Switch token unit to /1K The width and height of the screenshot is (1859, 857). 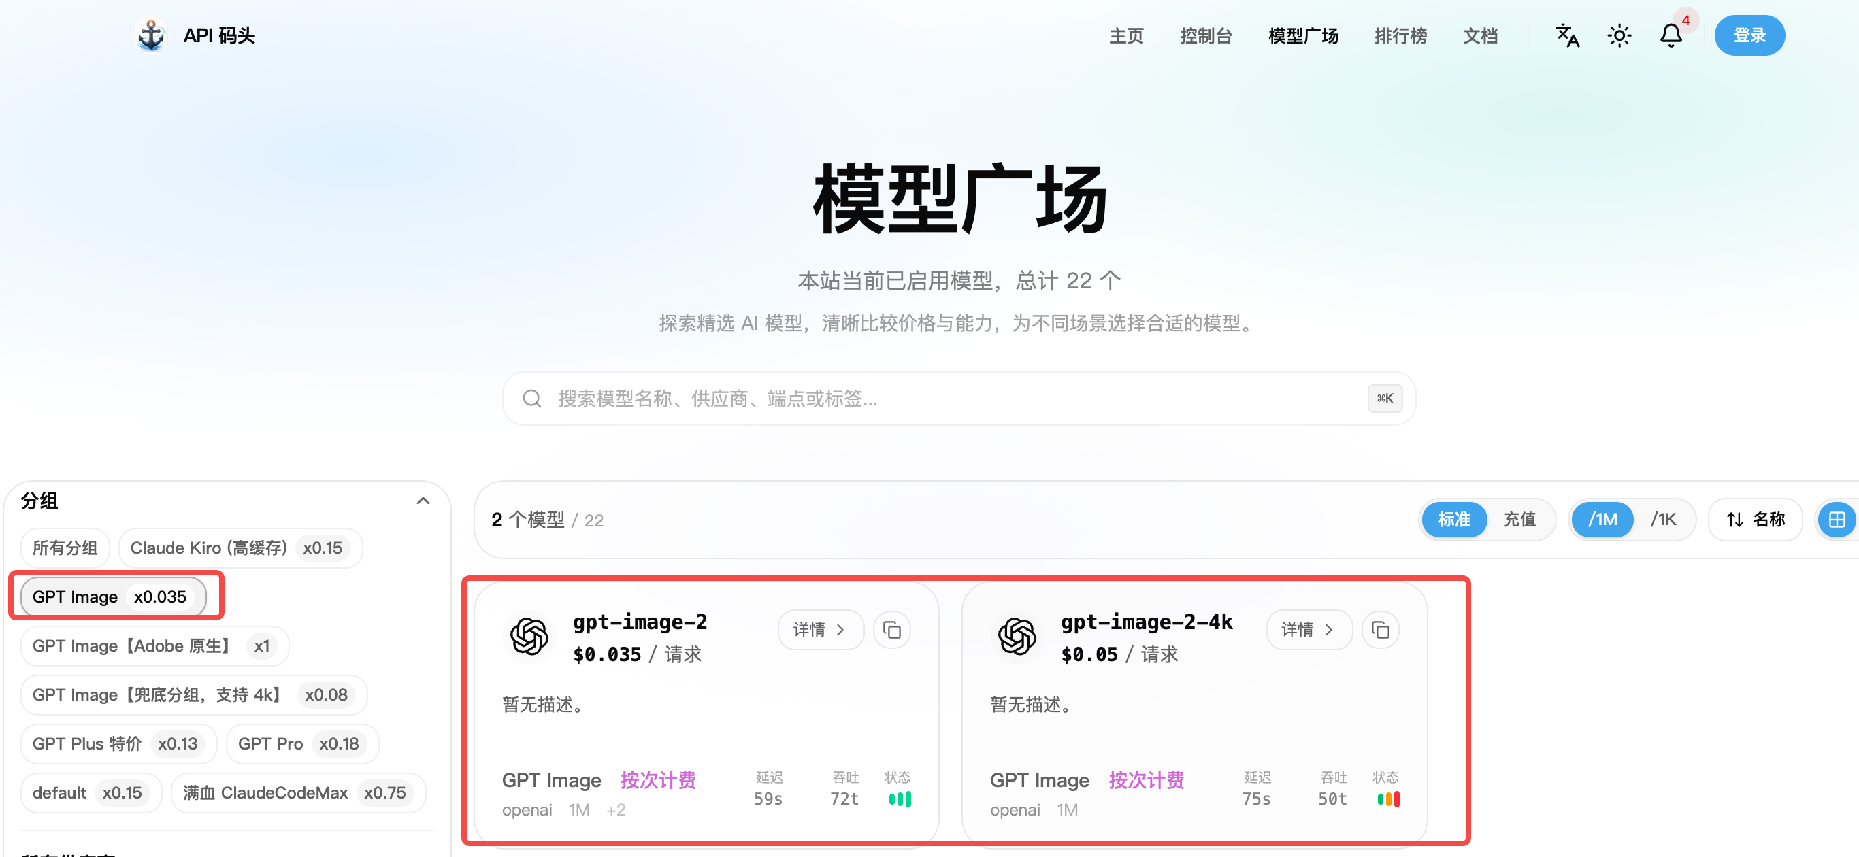coord(1664,520)
